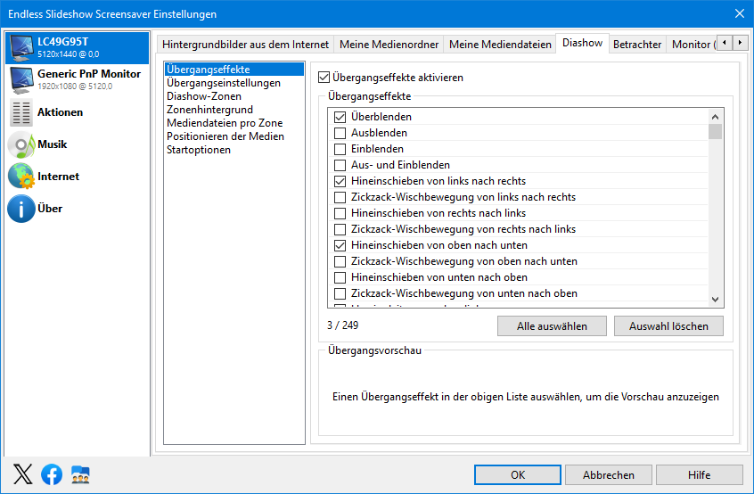The width and height of the screenshot is (754, 494).
Task: Confirm with the OK button
Action: tap(518, 474)
